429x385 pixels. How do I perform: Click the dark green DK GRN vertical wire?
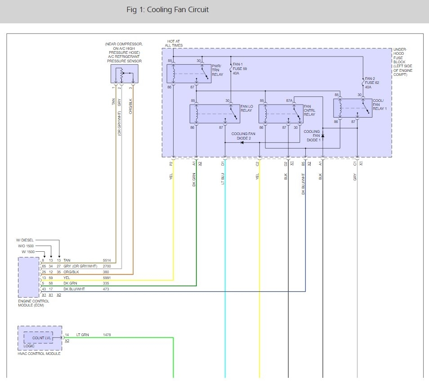click(197, 224)
